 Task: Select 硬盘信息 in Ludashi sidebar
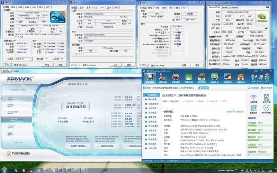pyautogui.click(x=152, y=117)
